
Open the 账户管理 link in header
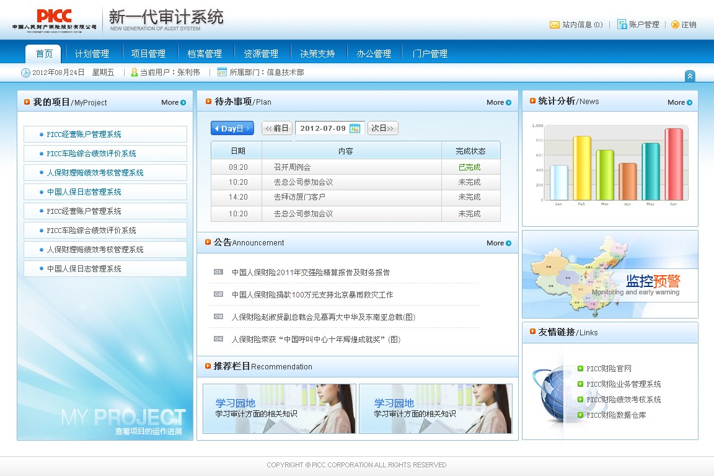tap(644, 25)
